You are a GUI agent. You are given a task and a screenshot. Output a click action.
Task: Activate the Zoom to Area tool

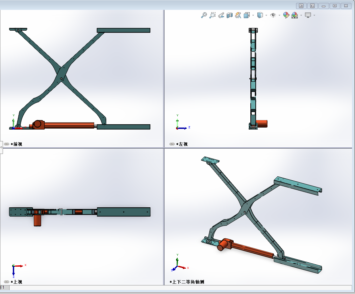[x=213, y=15]
